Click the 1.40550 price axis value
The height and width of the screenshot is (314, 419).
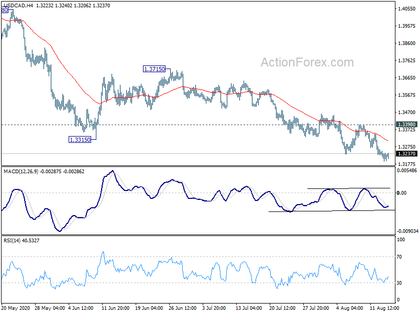(x=407, y=9)
